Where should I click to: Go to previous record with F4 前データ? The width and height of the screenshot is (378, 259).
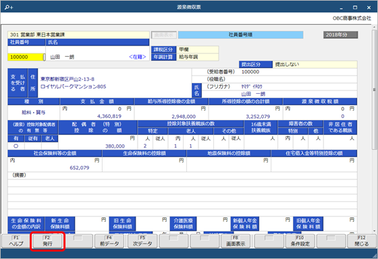coord(109,241)
